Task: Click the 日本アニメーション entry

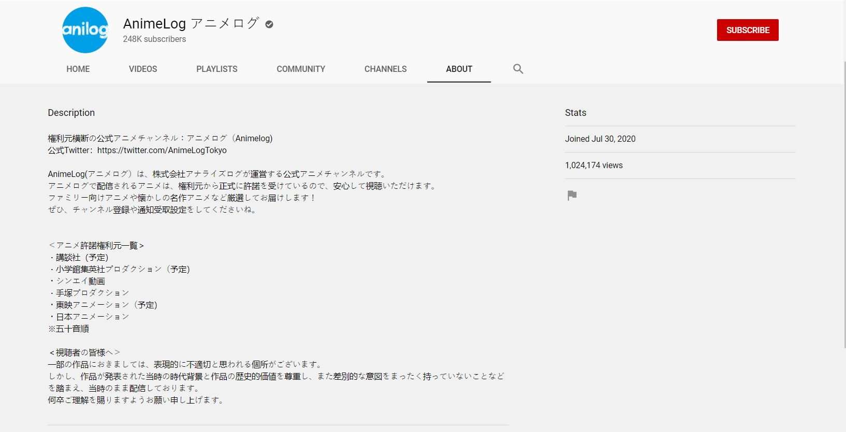Action: 89,317
